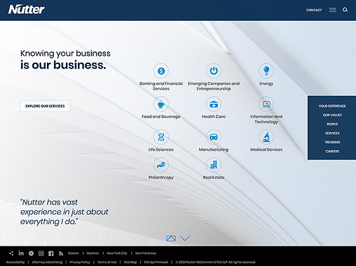Jump to Services section
The width and height of the screenshot is (356, 266).
tap(332, 133)
